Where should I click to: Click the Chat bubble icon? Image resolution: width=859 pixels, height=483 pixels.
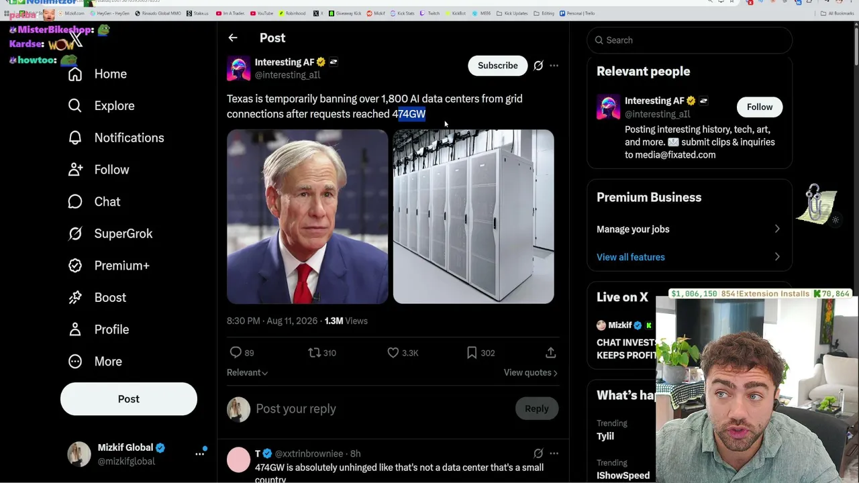[x=75, y=202]
